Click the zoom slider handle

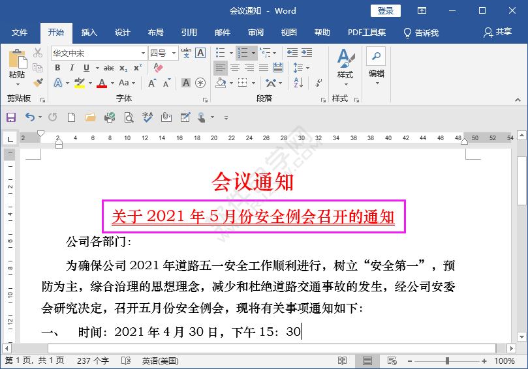click(447, 361)
